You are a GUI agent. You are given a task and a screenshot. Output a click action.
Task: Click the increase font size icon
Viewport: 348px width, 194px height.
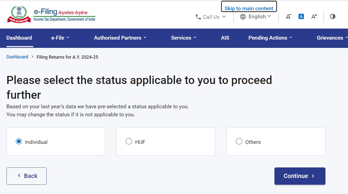point(314,17)
